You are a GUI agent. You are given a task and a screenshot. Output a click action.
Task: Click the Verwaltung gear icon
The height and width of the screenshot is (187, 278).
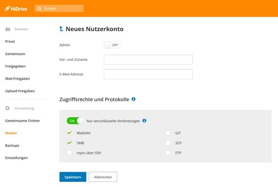(8, 108)
